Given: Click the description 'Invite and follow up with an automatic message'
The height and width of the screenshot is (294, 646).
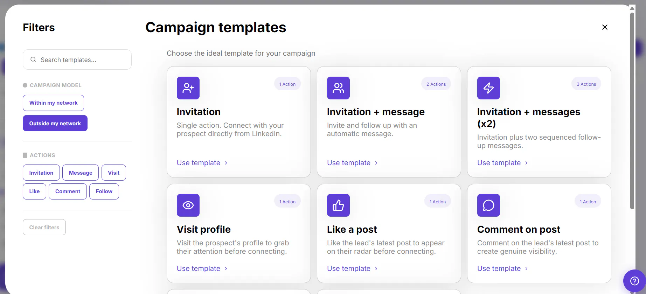Looking at the screenshot, I should coord(372,129).
